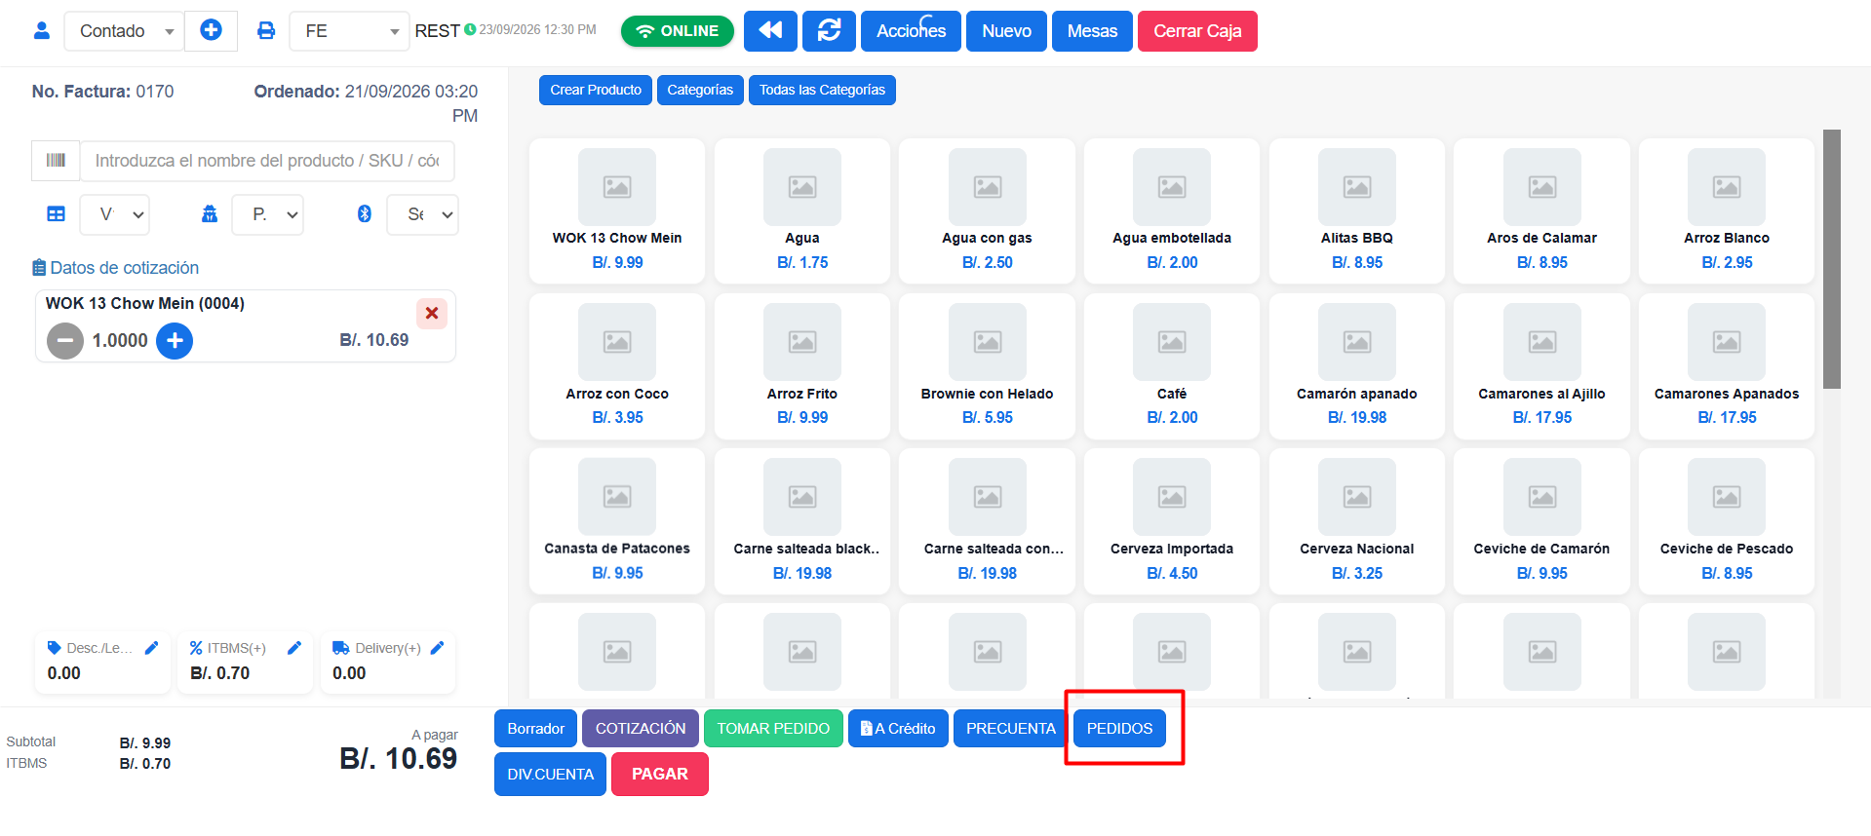Image resolution: width=1871 pixels, height=836 pixels.
Task: Increase WOK 13 Chow Mein quantity
Action: pos(175,340)
